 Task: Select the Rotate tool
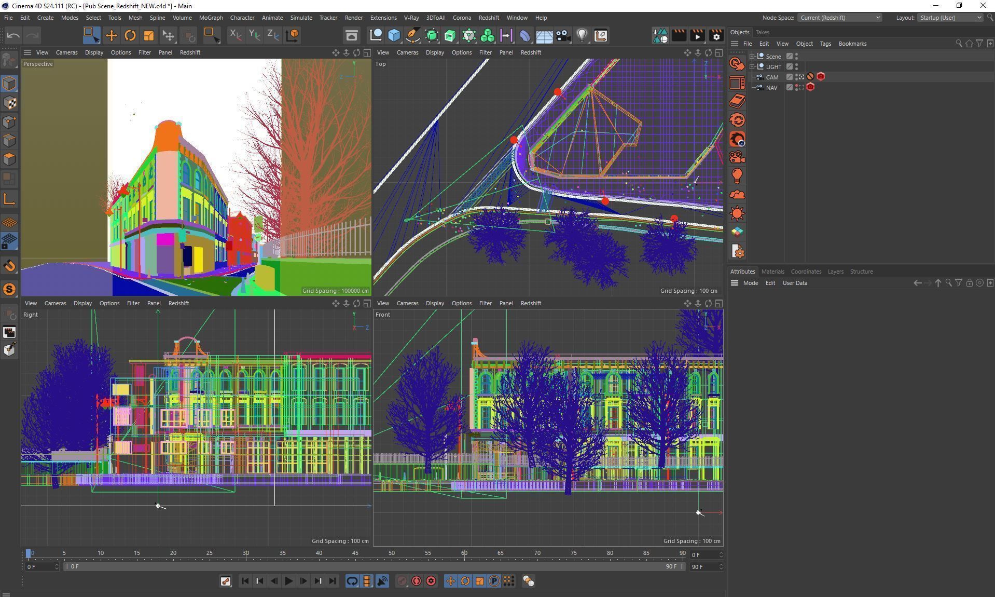[130, 35]
